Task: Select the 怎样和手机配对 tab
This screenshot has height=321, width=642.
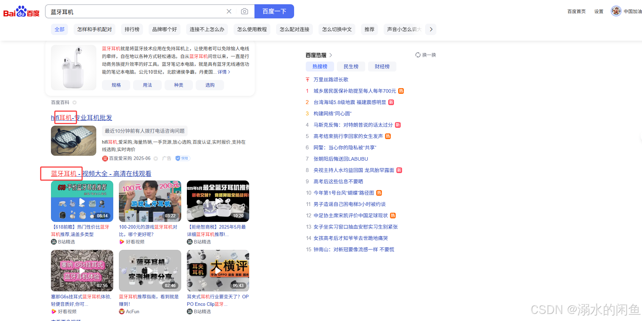Action: click(94, 29)
